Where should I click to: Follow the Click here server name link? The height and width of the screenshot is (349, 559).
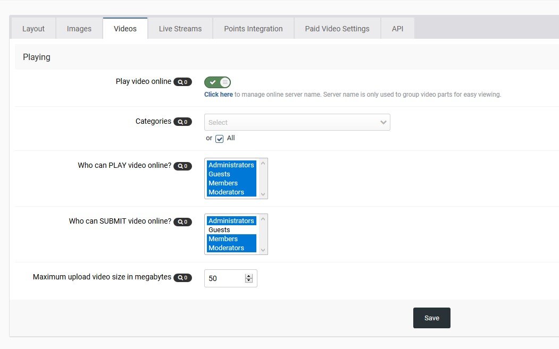click(219, 95)
